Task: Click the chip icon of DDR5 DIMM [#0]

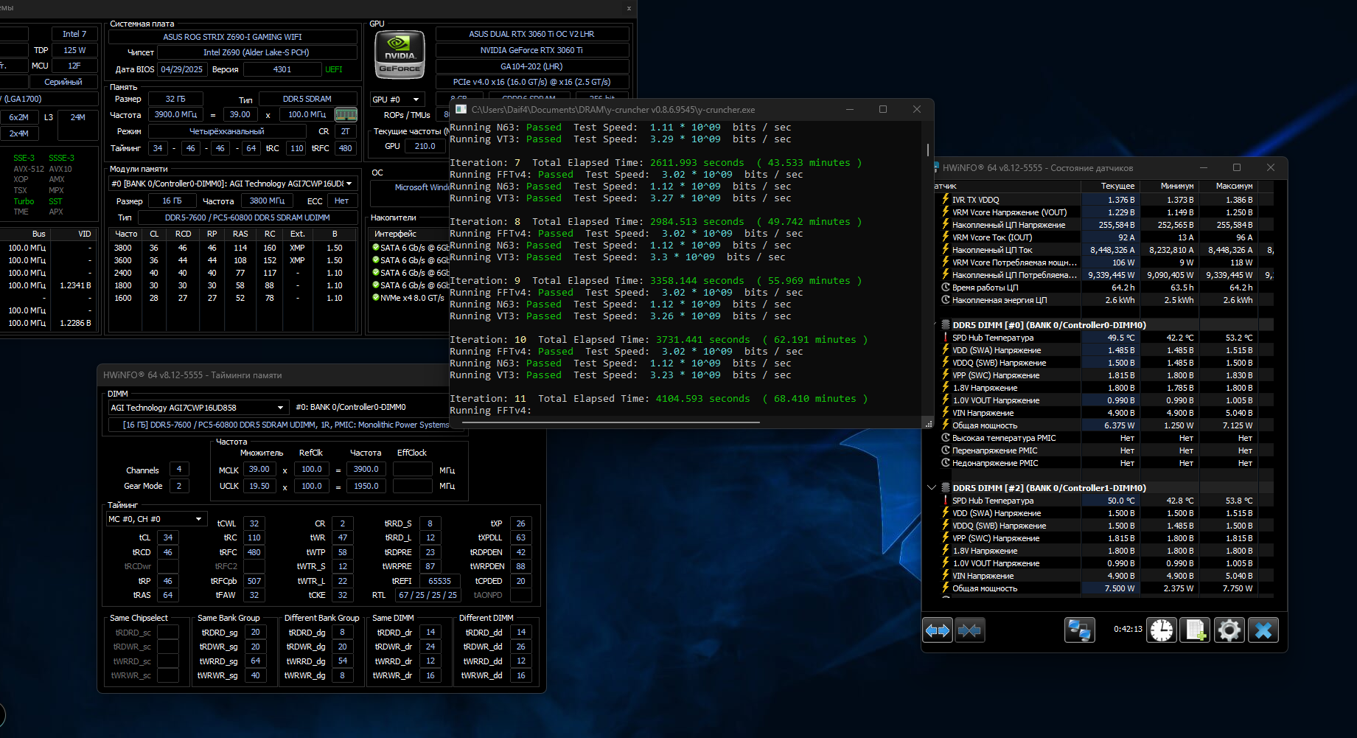Action: [x=946, y=325]
